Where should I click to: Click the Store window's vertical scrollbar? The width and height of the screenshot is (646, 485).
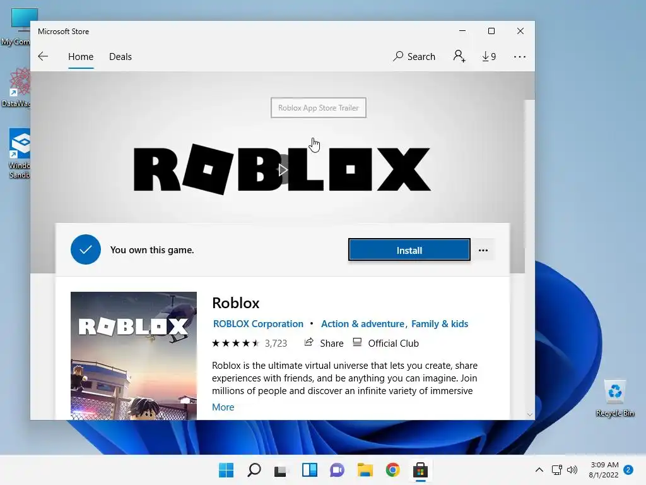[x=530, y=173]
